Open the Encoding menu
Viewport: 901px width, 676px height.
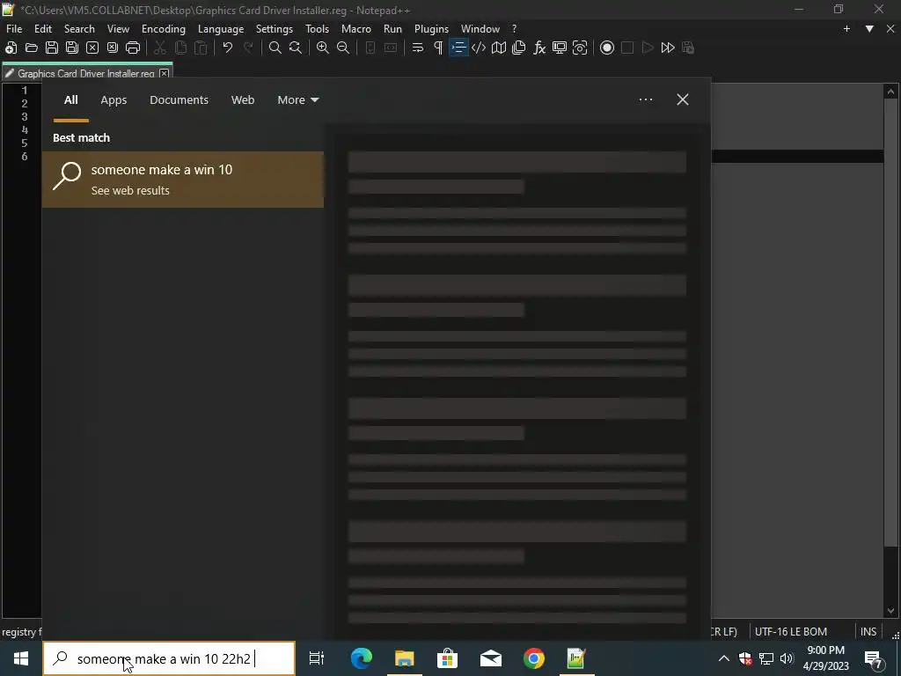[x=163, y=29]
